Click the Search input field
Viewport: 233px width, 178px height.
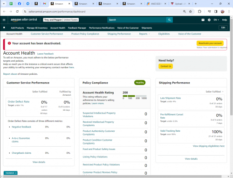pos(137,20)
